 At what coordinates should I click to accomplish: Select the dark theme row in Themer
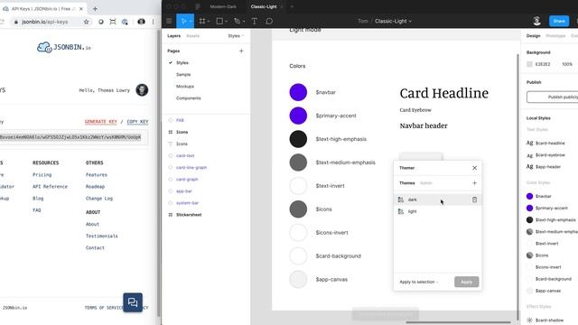437,200
